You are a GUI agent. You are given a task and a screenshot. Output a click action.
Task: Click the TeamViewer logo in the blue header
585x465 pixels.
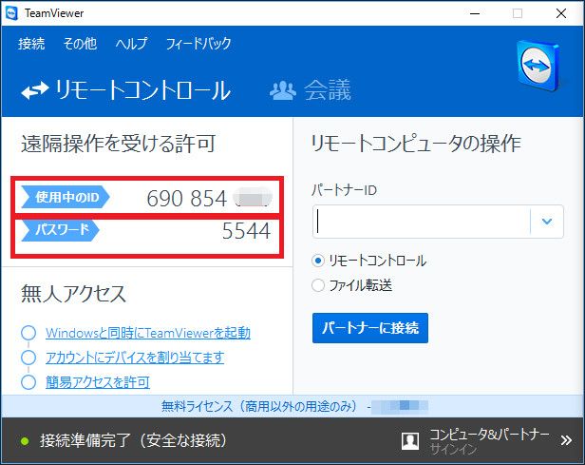[538, 67]
